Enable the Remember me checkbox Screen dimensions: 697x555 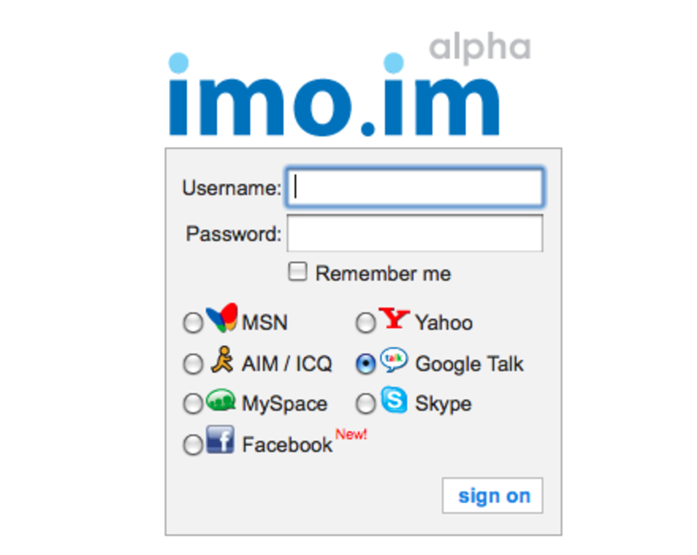pyautogui.click(x=297, y=272)
